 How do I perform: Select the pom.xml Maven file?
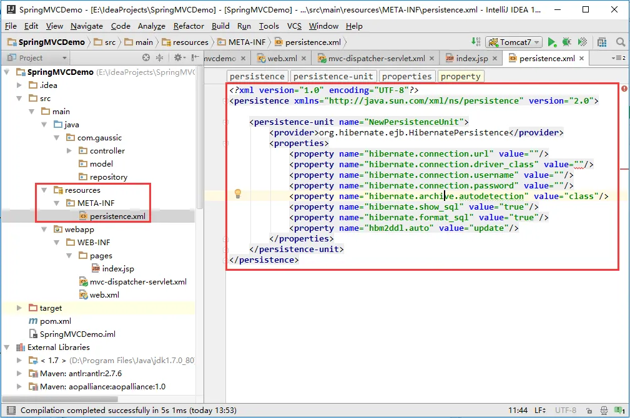click(50, 321)
